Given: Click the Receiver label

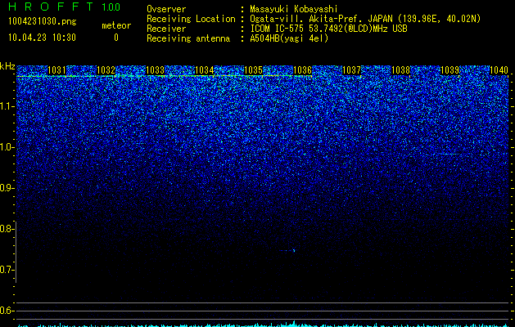Looking at the screenshot, I should 166,29.
